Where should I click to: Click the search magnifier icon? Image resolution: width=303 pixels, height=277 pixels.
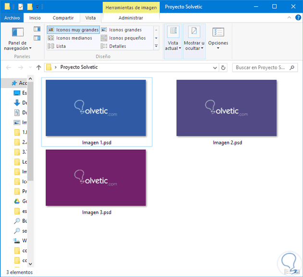(x=292, y=67)
